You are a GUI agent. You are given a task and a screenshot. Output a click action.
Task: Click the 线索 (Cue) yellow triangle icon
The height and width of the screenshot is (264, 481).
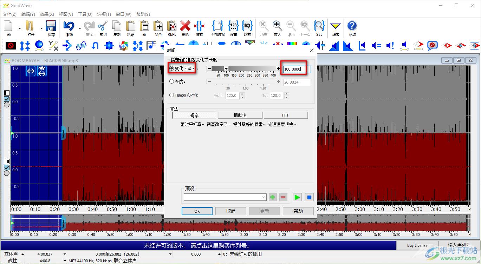click(x=336, y=26)
